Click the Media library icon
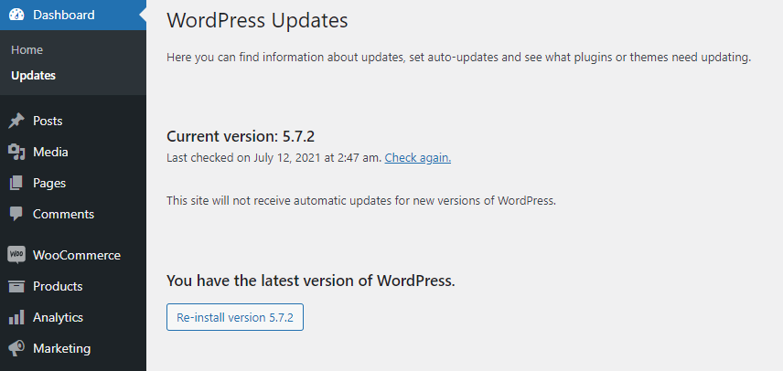Image resolution: width=783 pixels, height=371 pixels. tap(16, 152)
